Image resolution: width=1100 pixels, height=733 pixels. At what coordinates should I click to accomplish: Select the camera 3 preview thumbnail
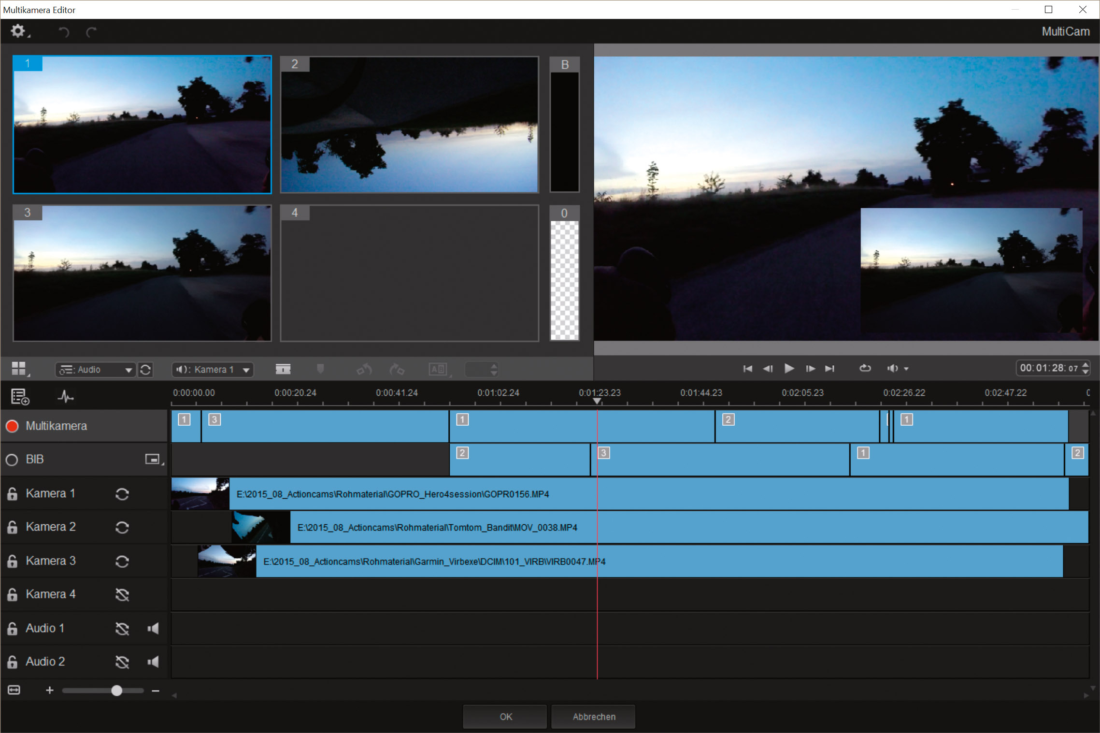click(142, 273)
